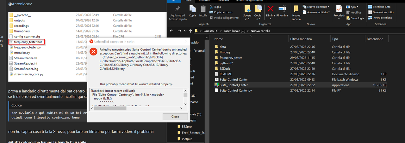Close the Unhandled exception dialog X

point(186,41)
